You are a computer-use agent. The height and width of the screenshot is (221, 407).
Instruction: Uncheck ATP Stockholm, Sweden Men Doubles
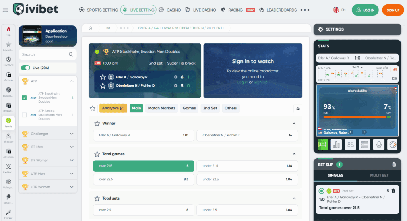coord(24,97)
